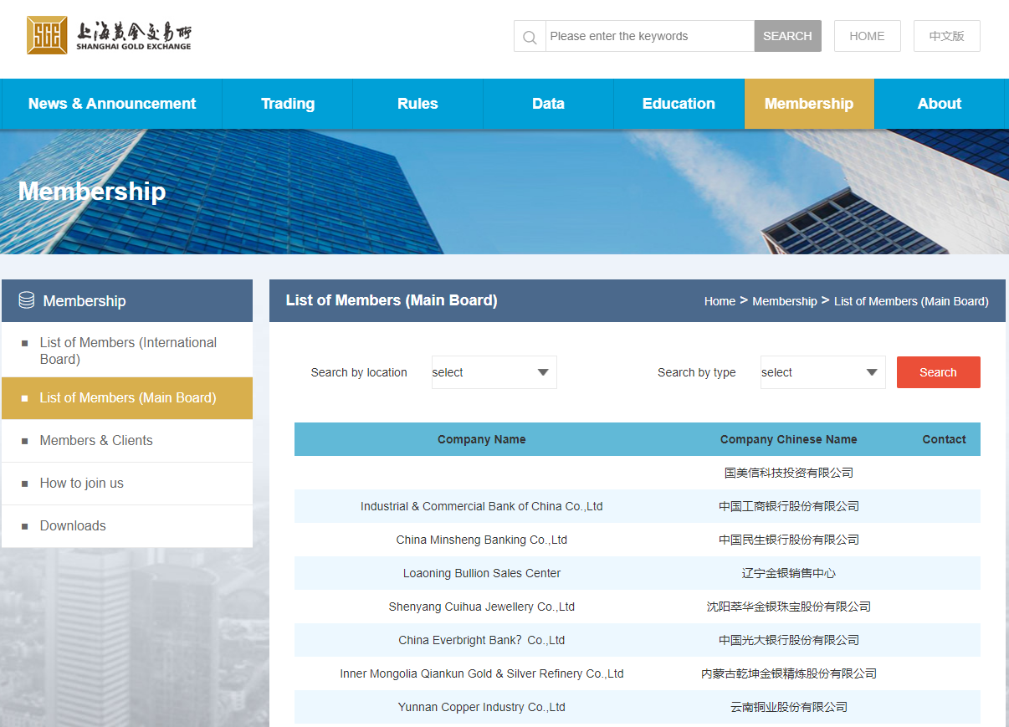Click the Company Chinese Name column header
The width and height of the screenshot is (1009, 727).
[x=788, y=439]
